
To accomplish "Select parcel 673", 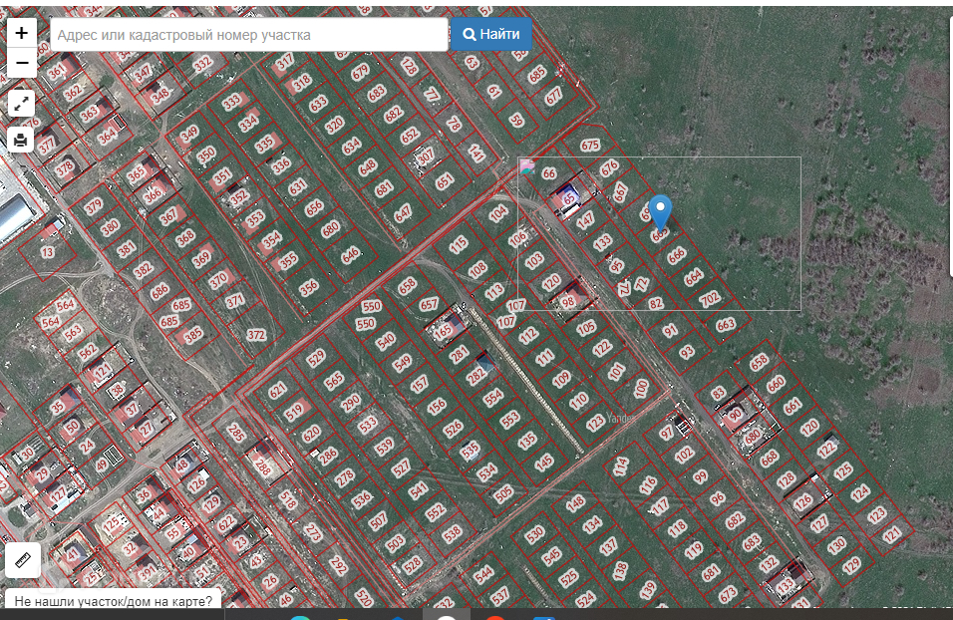I will [x=728, y=594].
